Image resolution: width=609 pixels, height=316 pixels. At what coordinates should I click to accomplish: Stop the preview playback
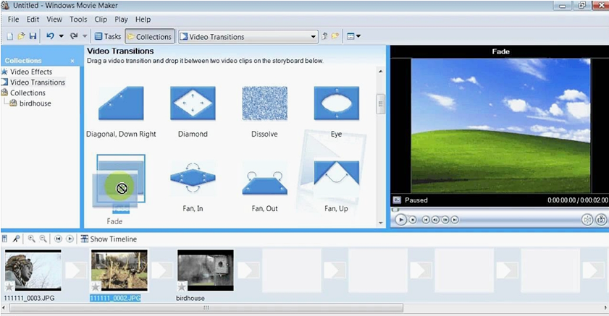point(413,220)
